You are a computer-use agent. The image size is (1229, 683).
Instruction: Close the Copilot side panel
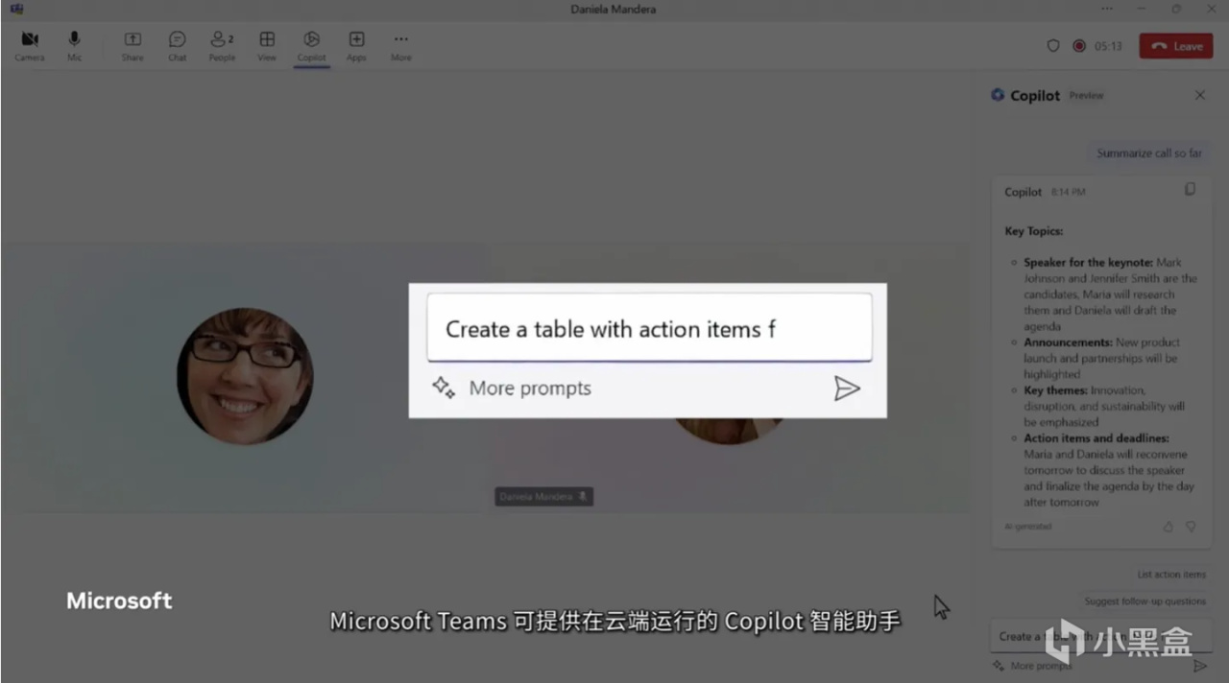click(1200, 95)
